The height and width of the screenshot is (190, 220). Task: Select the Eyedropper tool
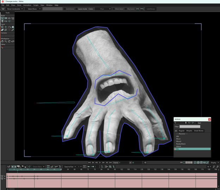(13, 30)
